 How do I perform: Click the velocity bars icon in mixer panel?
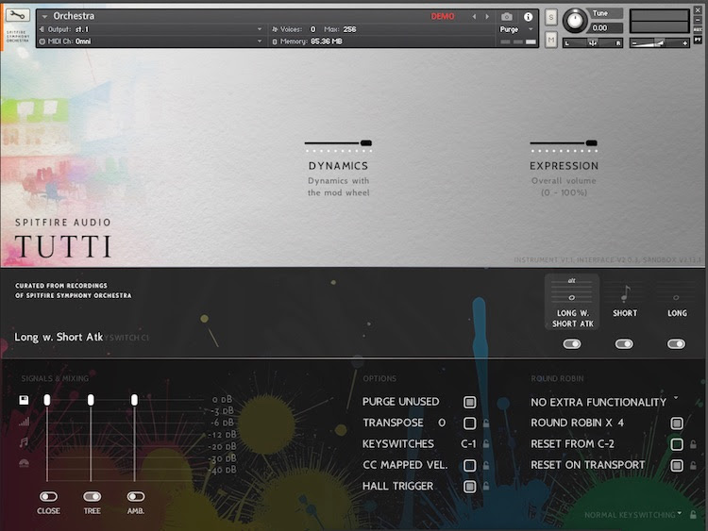click(24, 422)
